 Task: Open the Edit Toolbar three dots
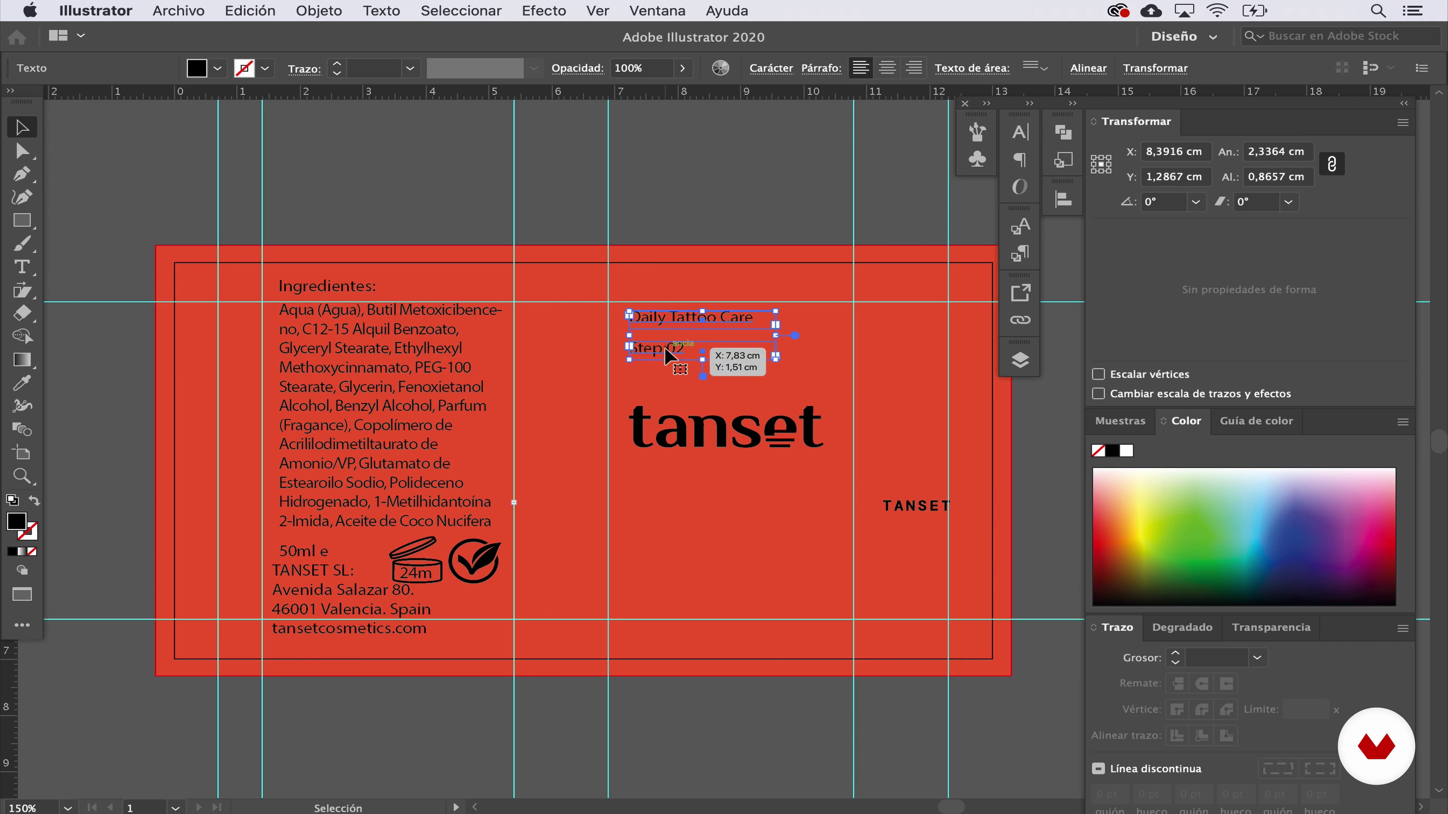click(x=22, y=625)
